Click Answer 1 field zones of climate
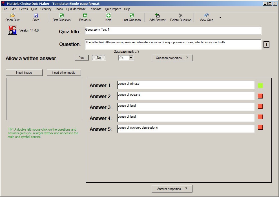Image resolution: width=279 pixels, height=197 pixels. [x=186, y=85]
